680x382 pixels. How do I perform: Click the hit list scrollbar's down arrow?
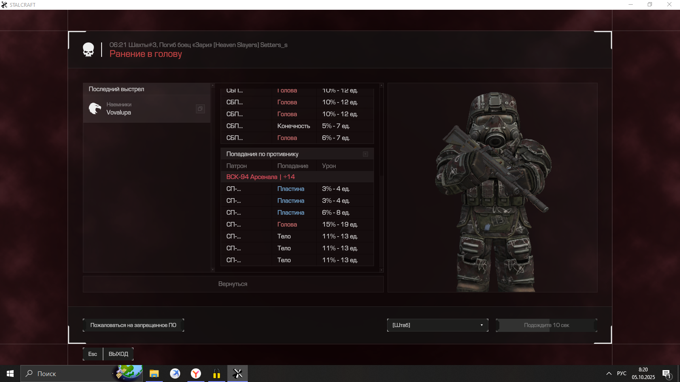tap(381, 270)
